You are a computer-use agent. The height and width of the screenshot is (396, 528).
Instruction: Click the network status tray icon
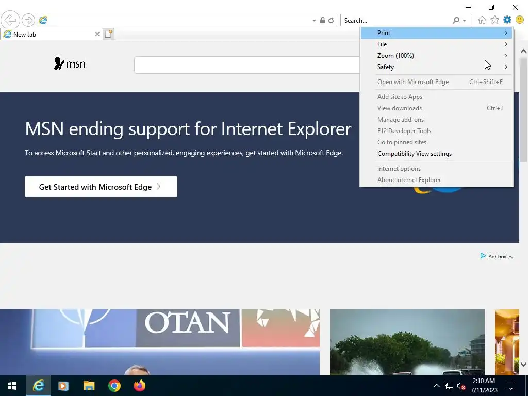[x=449, y=386]
